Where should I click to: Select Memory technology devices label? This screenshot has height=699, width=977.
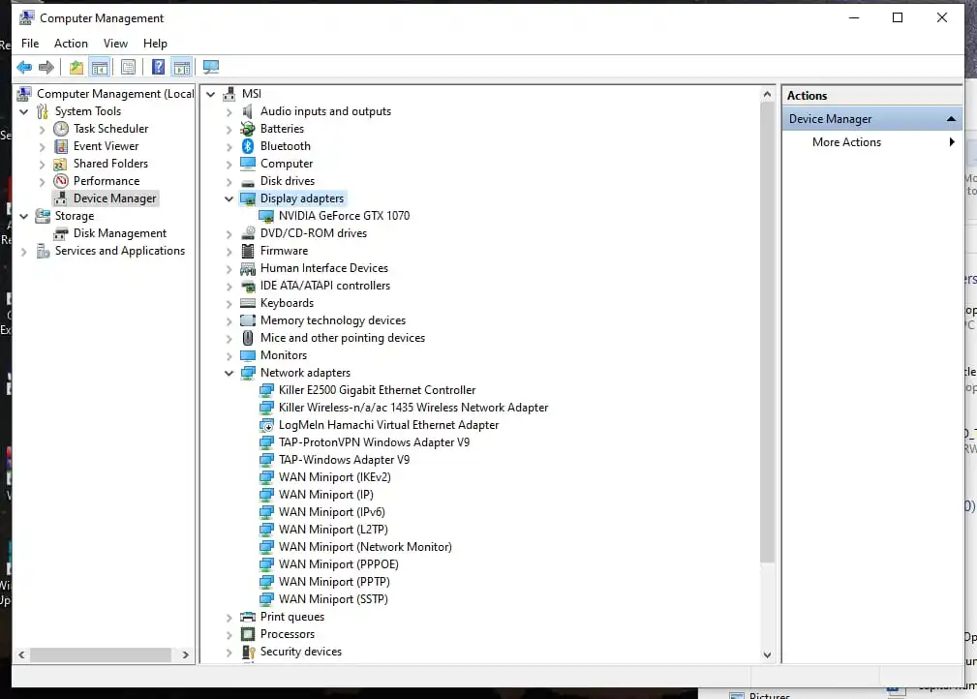pos(333,320)
